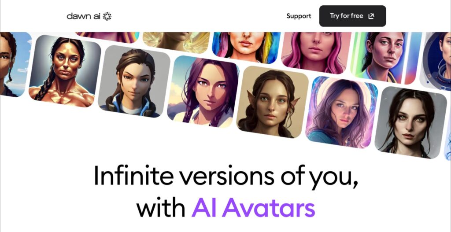
Task: Click the Try for free button
Action: (x=352, y=16)
